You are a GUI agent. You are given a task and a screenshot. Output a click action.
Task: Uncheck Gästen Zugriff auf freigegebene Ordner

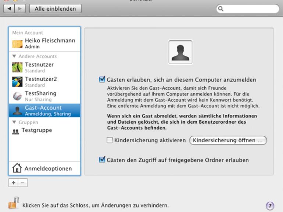pyautogui.click(x=102, y=160)
